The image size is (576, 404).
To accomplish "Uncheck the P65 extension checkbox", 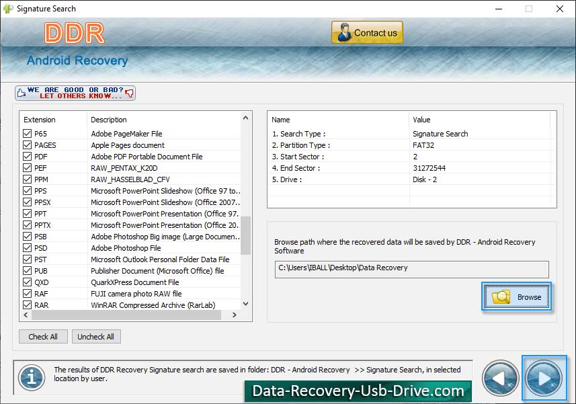I will (x=27, y=133).
